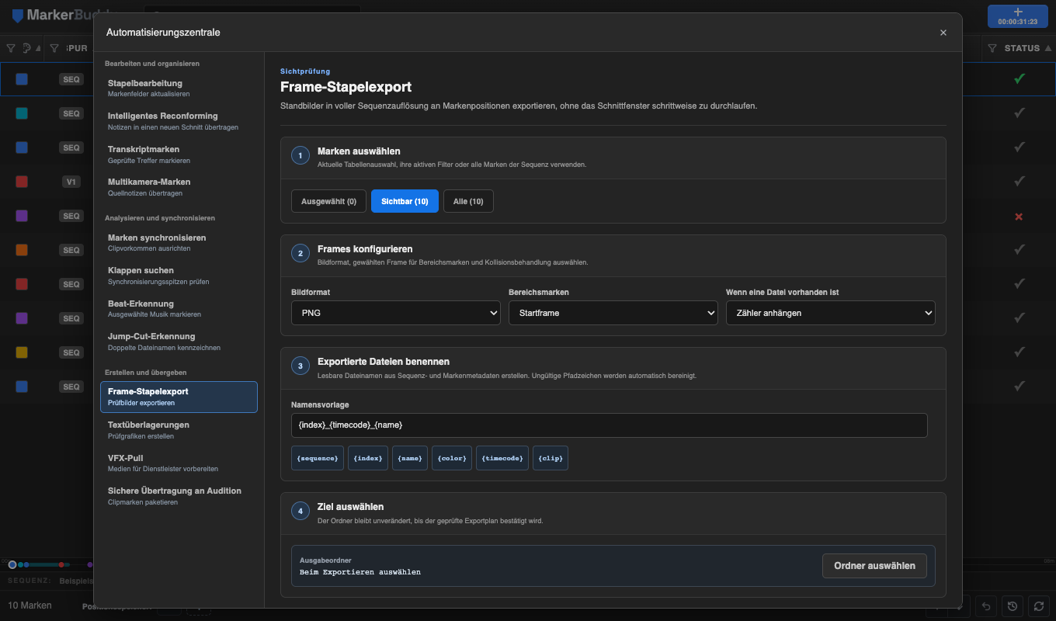Open the STATUS column filter icon
Screen dimensions: 1056x621
992,48
